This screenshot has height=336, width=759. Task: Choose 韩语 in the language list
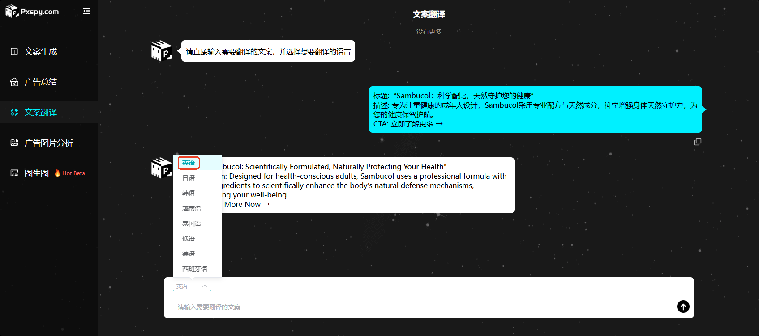click(197, 193)
